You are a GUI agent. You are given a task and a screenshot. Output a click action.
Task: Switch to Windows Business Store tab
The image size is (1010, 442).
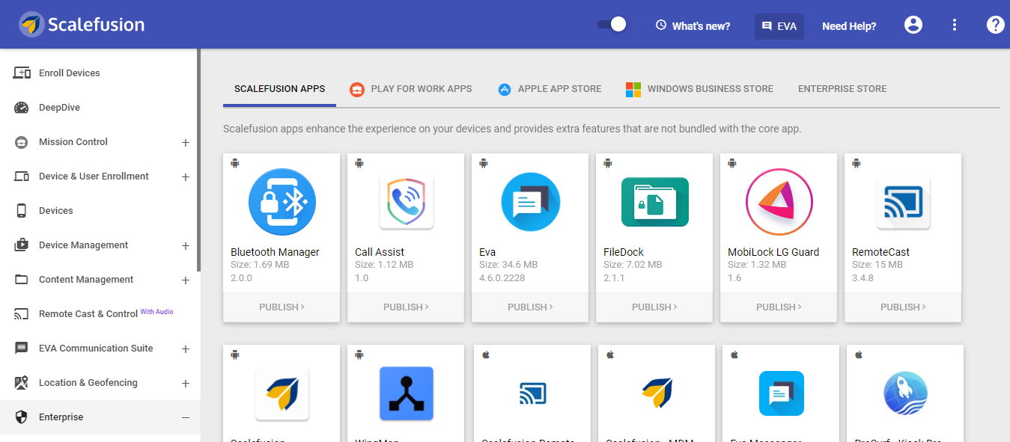tap(699, 89)
